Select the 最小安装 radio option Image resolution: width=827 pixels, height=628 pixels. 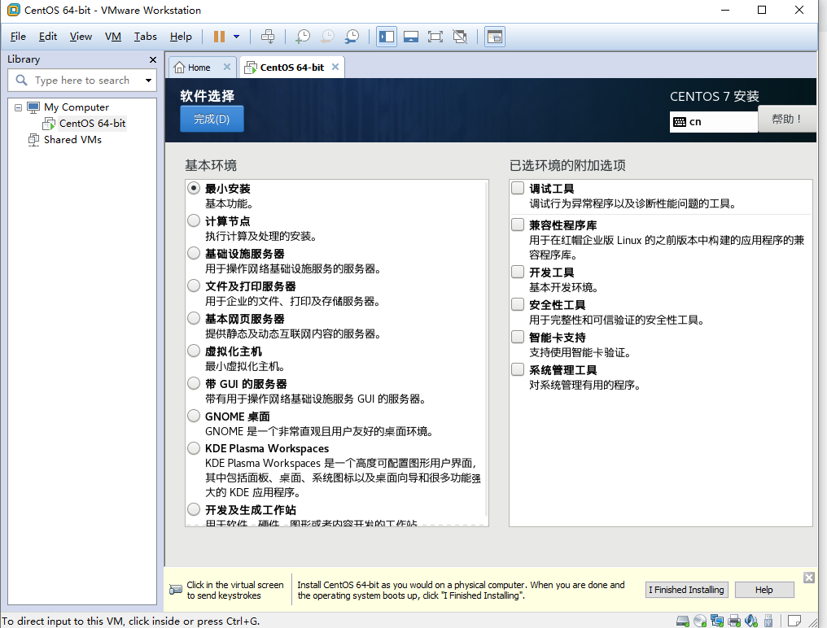tap(194, 188)
